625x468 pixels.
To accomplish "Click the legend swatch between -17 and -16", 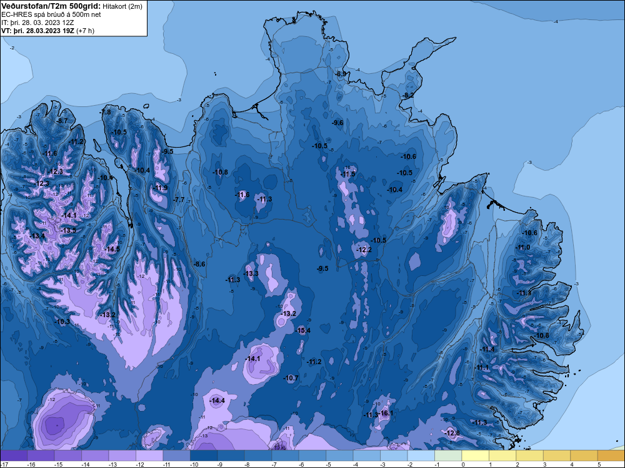I will pyautogui.click(x=14, y=455).
